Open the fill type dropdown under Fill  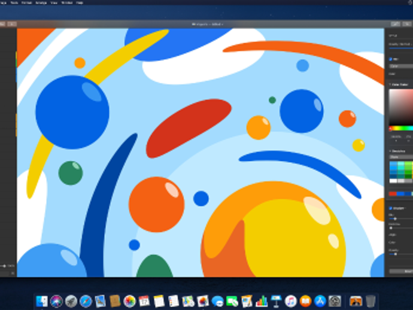[x=402, y=66]
